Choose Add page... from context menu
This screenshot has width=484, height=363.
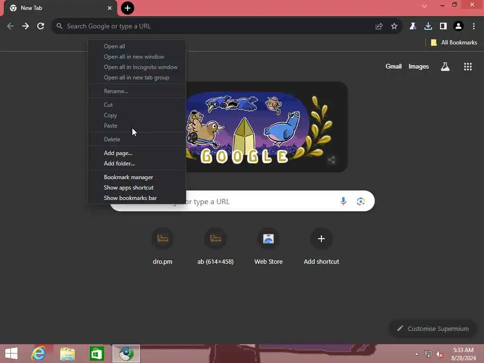click(x=137, y=153)
